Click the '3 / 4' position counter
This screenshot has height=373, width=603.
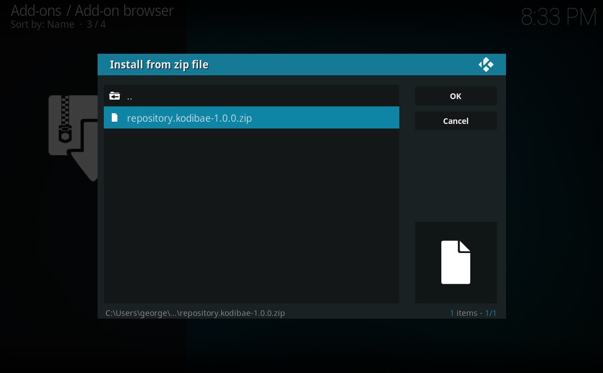coord(95,24)
